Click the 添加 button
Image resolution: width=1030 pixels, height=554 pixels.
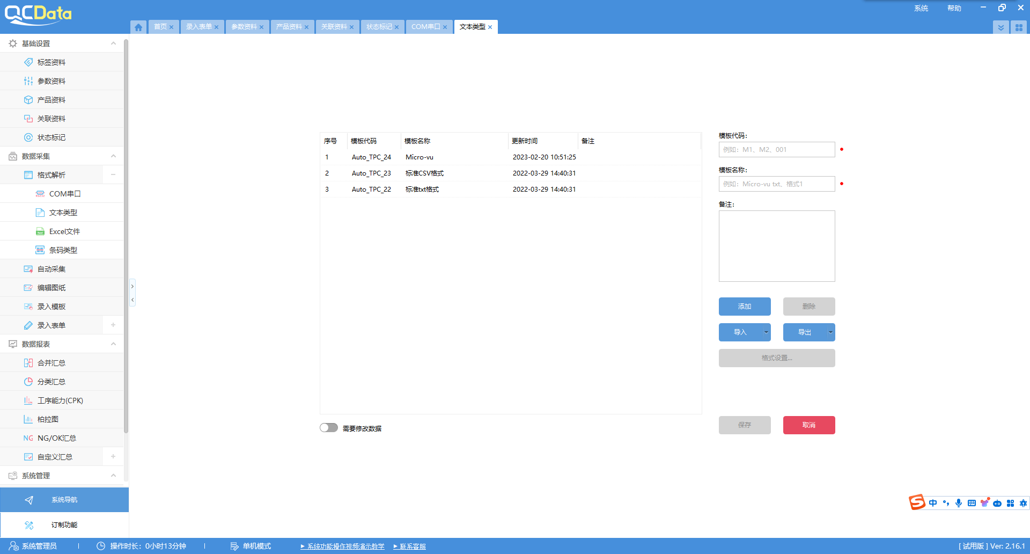click(x=745, y=307)
